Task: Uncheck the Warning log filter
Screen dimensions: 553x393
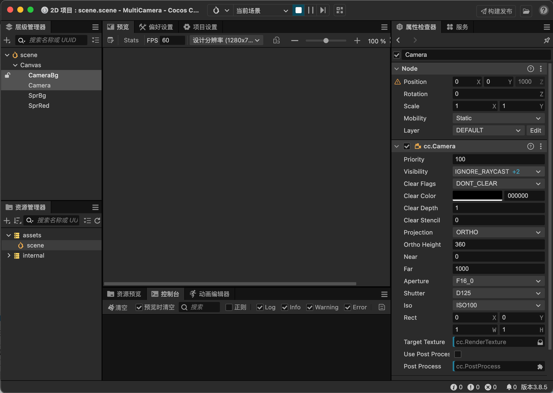Action: pyautogui.click(x=310, y=307)
